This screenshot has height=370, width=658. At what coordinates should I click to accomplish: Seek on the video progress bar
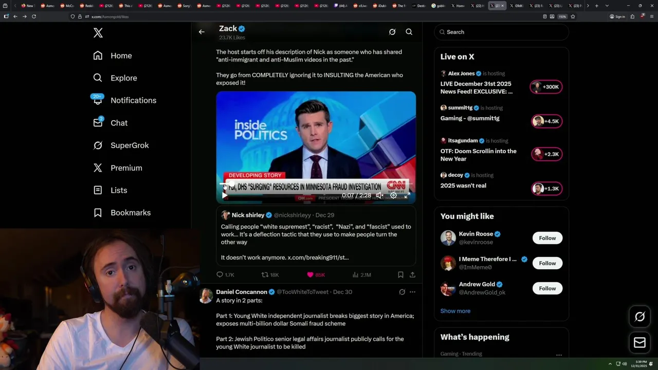point(316,184)
